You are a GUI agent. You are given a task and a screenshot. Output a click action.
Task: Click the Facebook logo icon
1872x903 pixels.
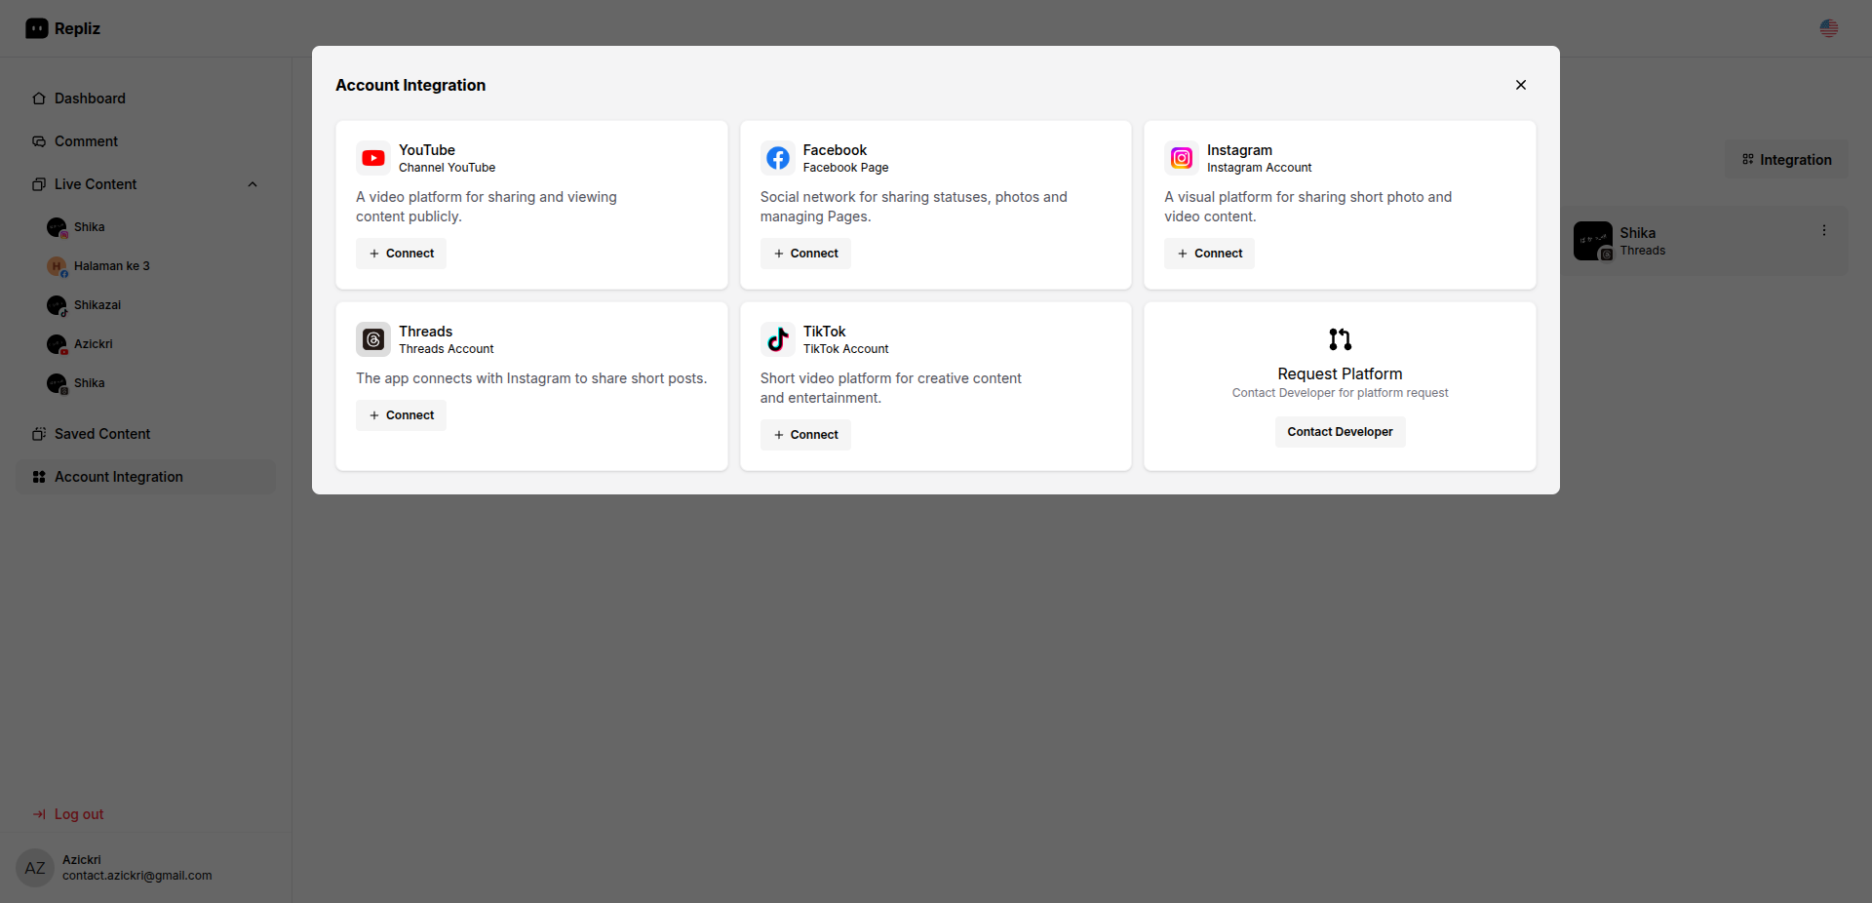pos(778,158)
